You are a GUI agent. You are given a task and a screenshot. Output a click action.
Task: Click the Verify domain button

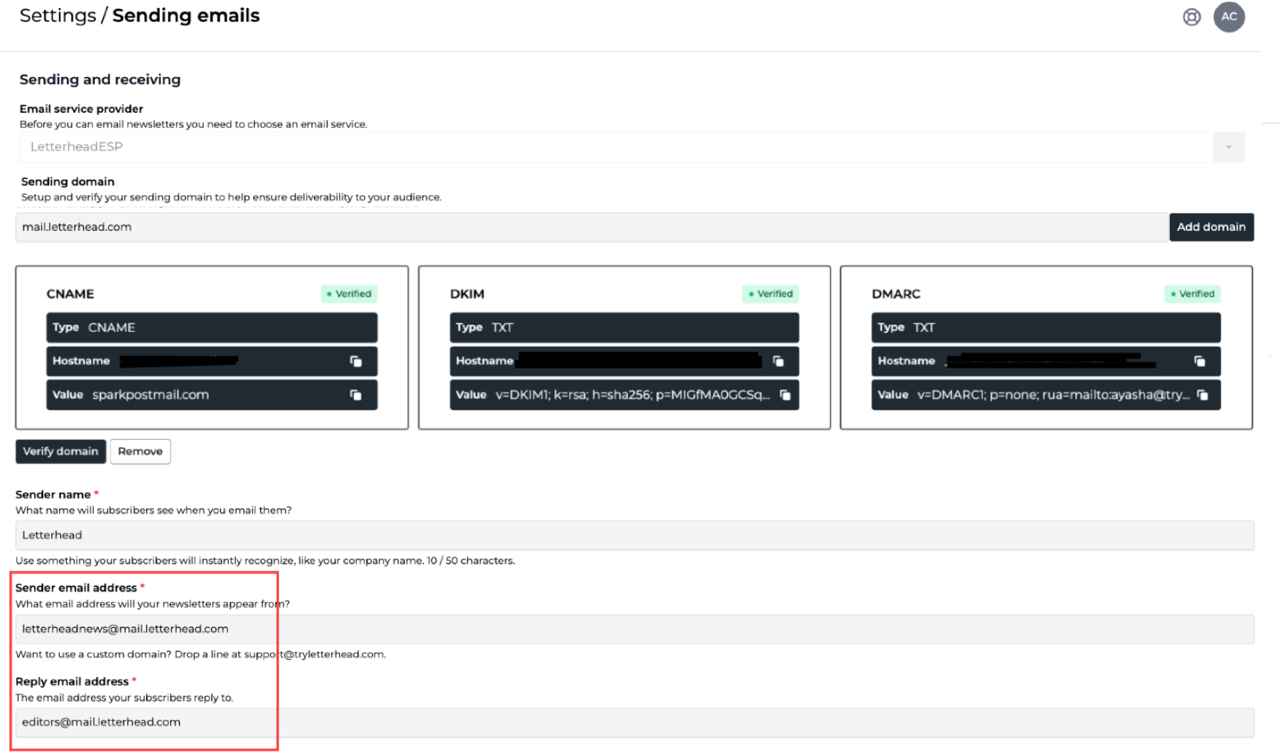60,451
